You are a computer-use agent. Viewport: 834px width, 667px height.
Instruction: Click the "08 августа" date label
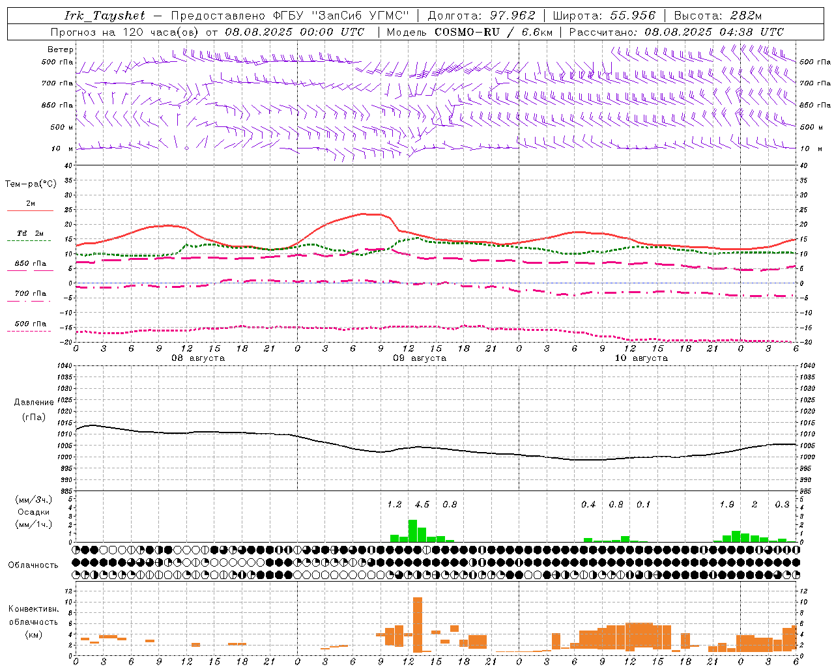click(198, 358)
